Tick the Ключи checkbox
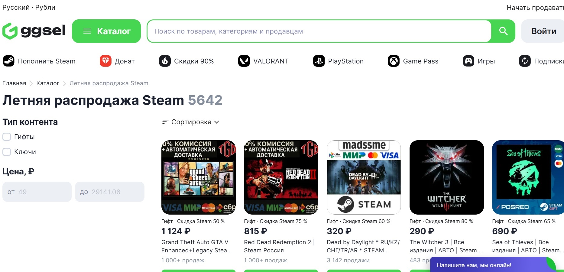 coord(7,152)
